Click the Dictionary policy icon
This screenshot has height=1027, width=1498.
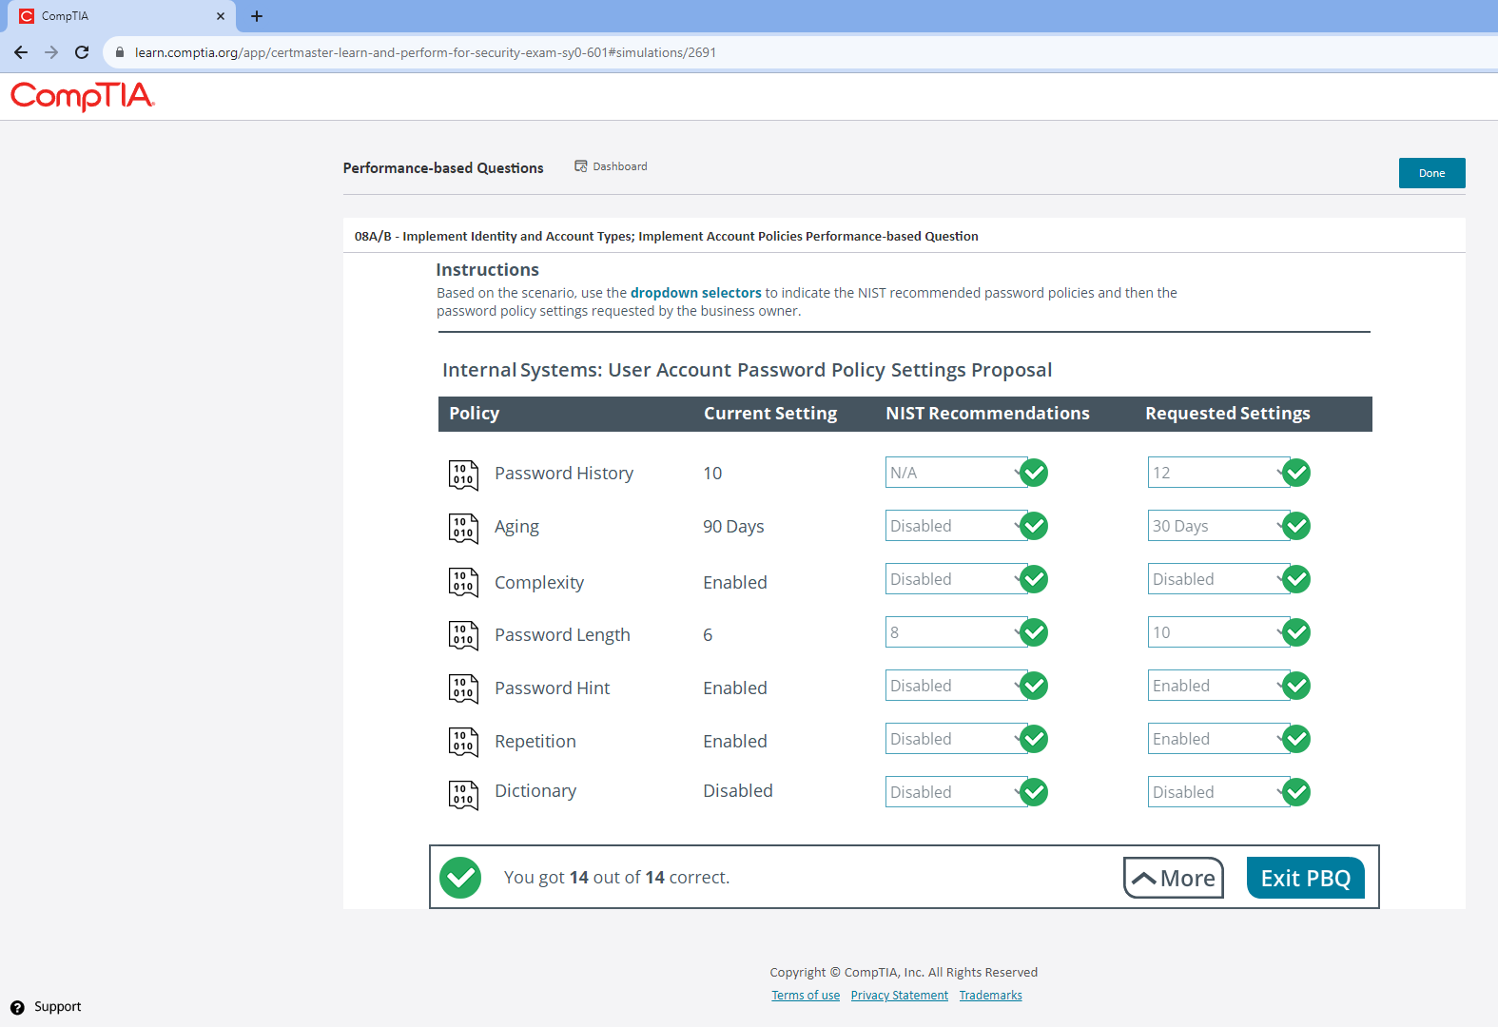462,793
